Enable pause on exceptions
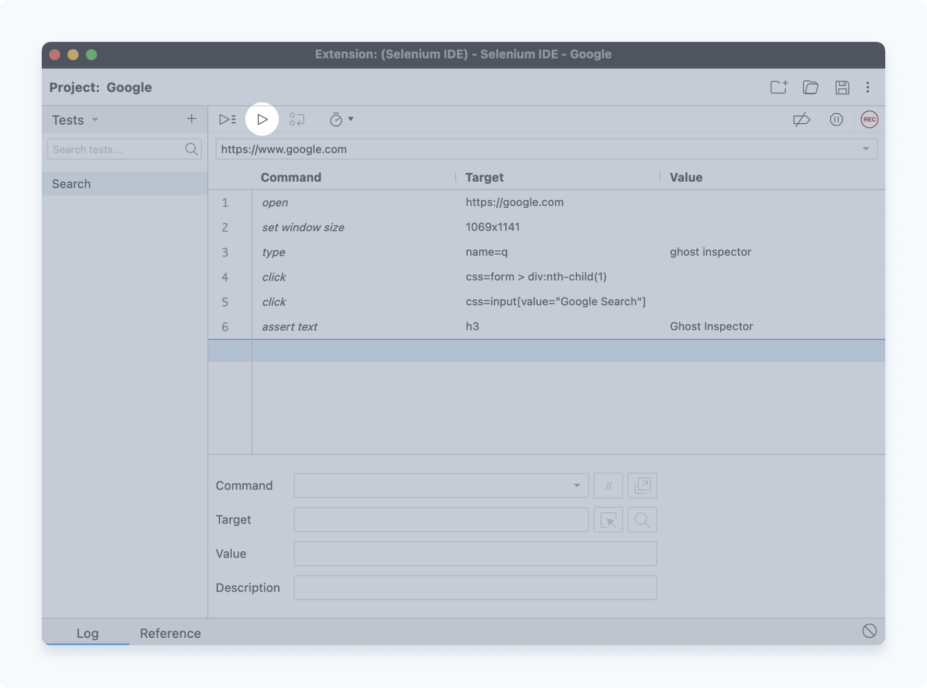The height and width of the screenshot is (688, 927). click(836, 120)
